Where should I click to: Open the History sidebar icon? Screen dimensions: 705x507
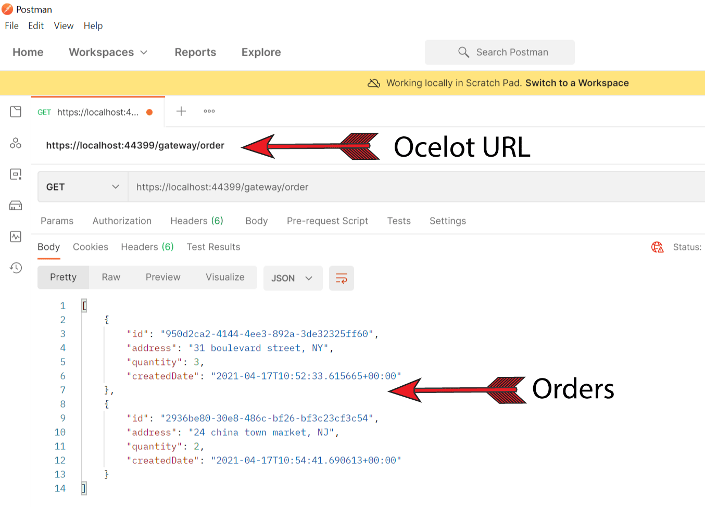(16, 268)
